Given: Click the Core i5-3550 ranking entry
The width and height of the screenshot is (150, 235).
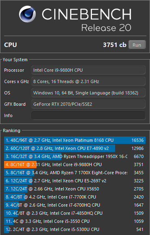Looking at the screenshot, I should tap(75, 221).
